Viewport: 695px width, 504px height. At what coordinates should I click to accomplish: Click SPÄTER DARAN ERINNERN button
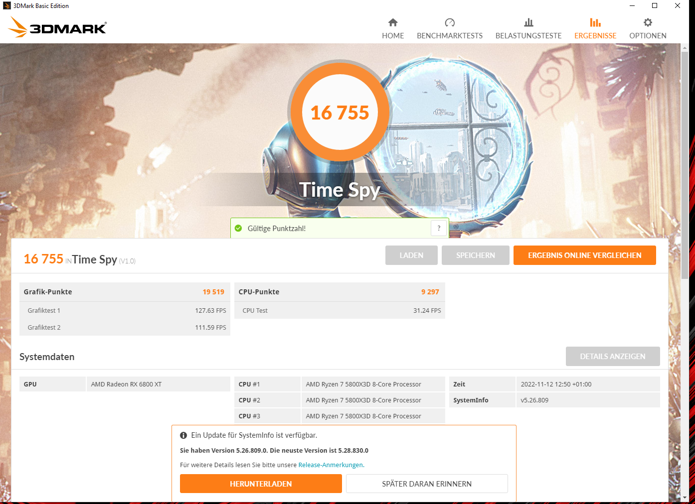point(427,484)
